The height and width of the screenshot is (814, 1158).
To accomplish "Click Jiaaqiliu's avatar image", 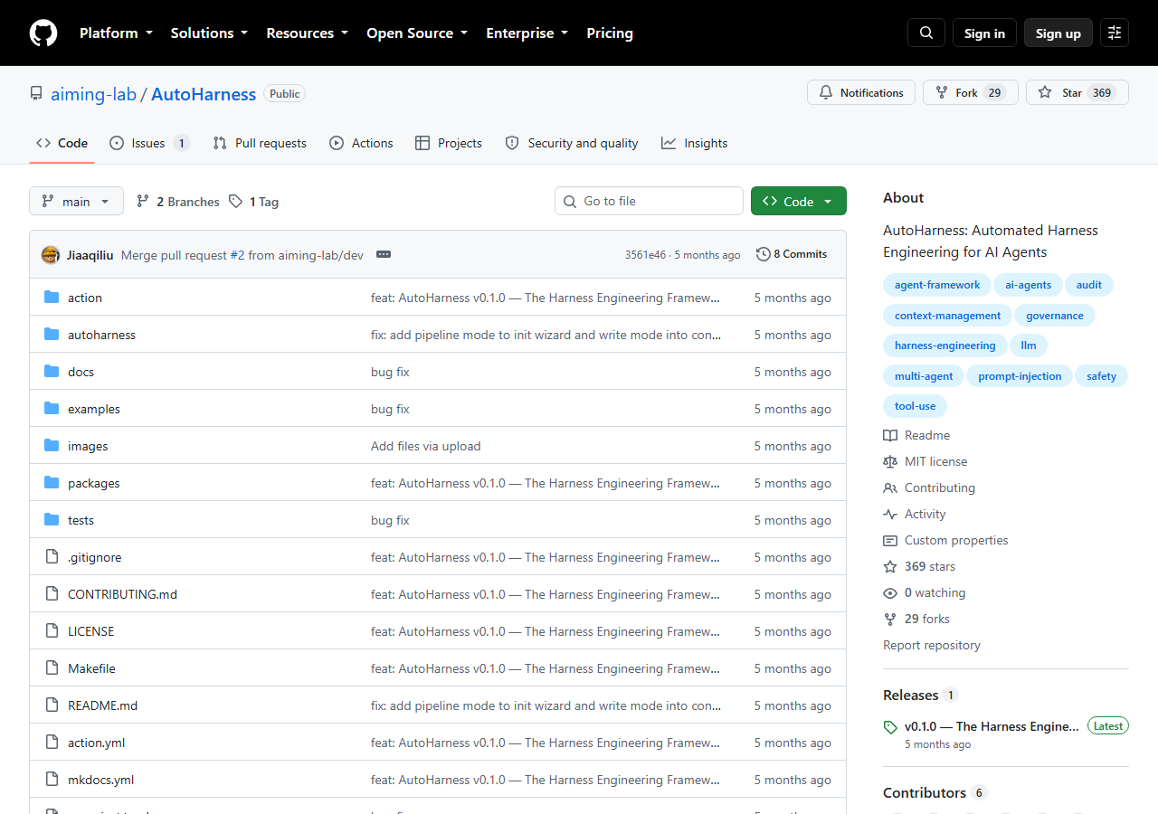I will pyautogui.click(x=51, y=255).
